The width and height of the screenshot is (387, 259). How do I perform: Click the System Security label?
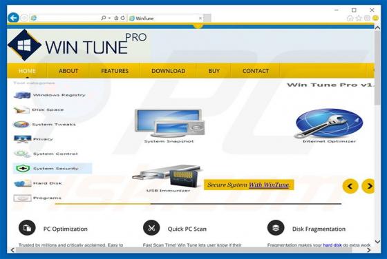(x=56, y=169)
